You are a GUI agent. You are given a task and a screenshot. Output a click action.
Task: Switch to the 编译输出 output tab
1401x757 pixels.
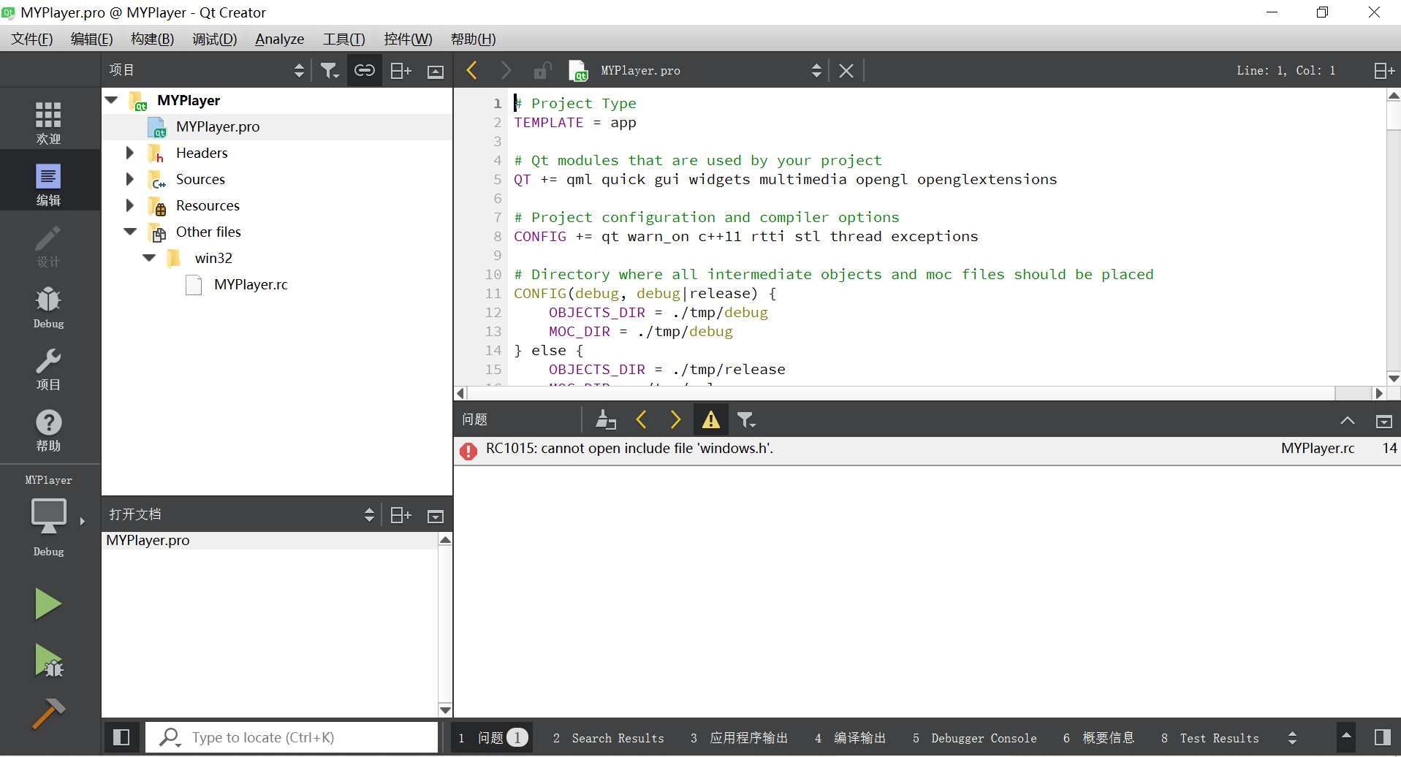coord(850,738)
